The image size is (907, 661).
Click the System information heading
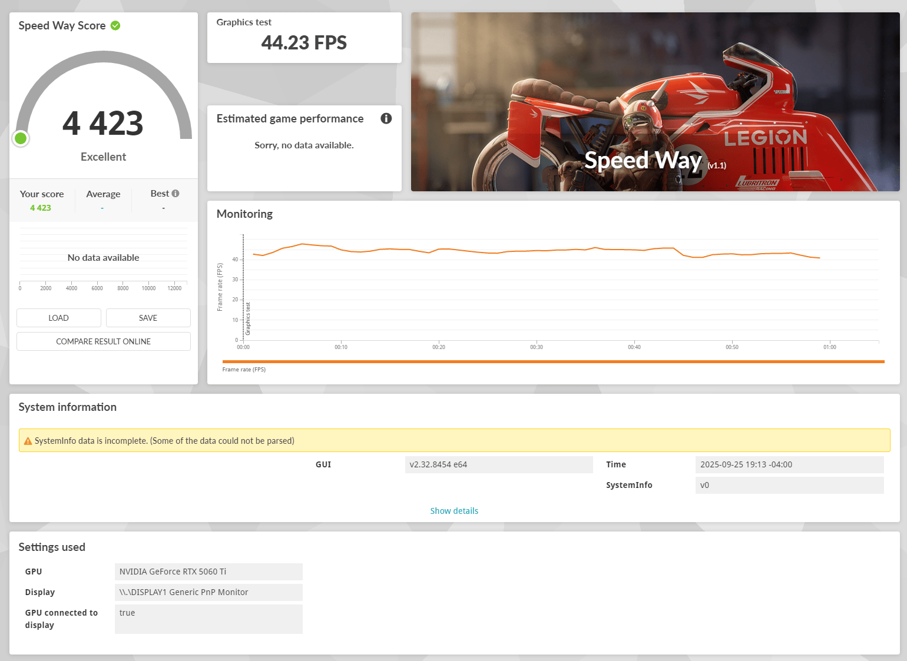pyautogui.click(x=67, y=407)
